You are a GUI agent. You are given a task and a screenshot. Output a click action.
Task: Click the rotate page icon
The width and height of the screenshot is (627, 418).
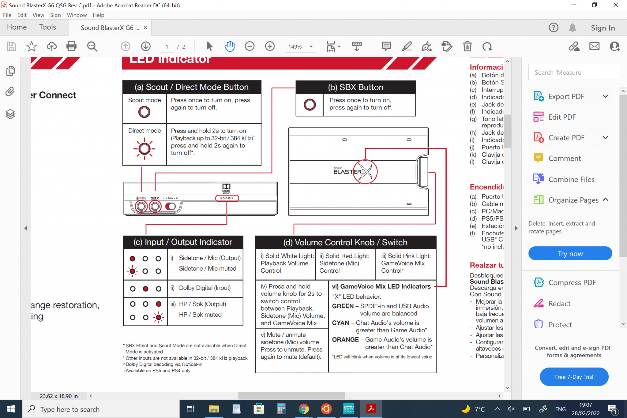click(x=487, y=47)
